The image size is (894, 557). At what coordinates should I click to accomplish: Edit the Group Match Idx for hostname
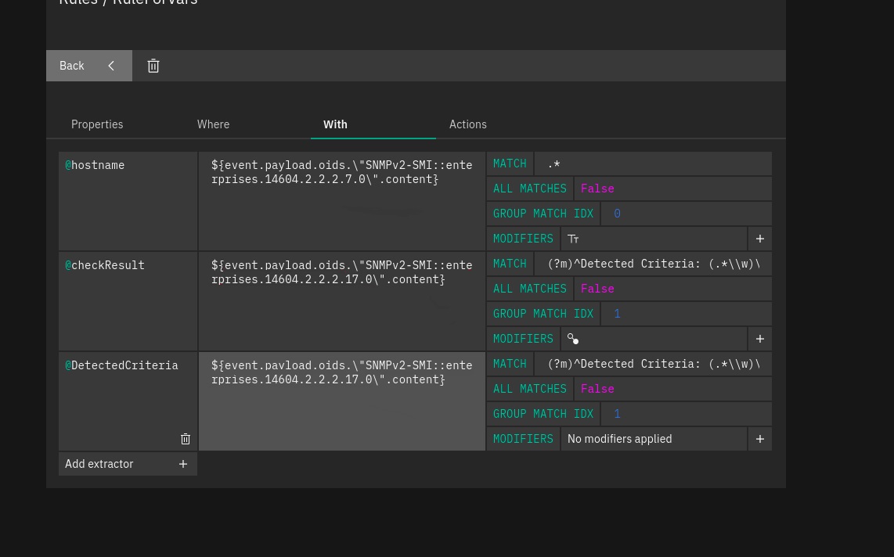pos(685,214)
